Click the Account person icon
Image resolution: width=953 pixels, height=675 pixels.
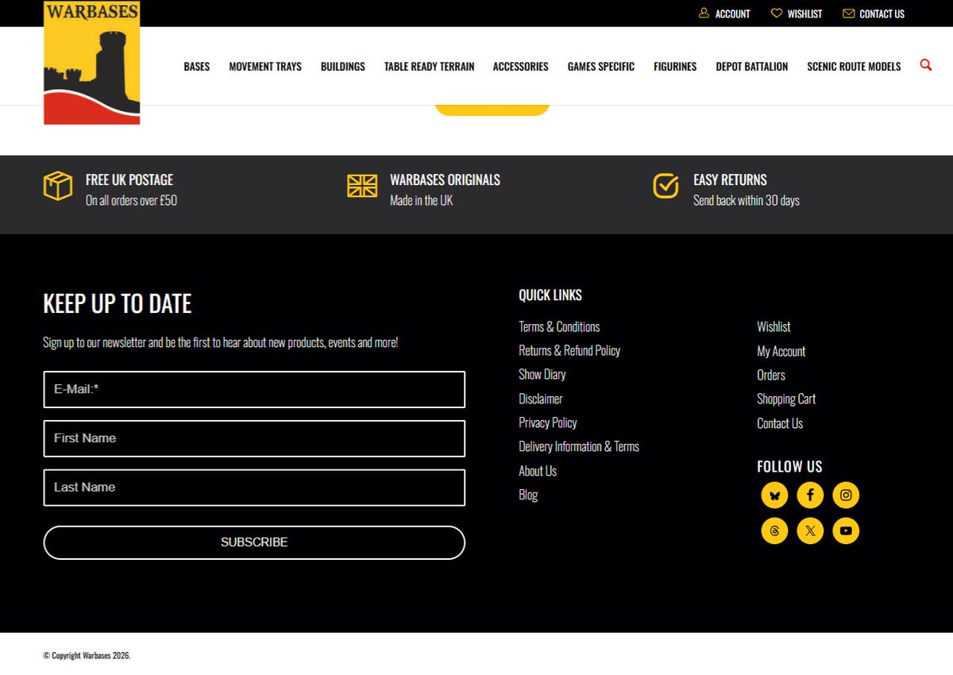point(704,13)
